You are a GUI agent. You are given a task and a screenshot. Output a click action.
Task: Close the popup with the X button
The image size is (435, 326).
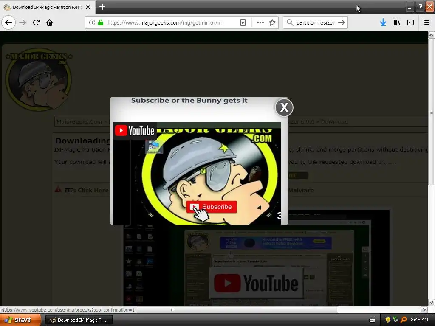coord(284,107)
